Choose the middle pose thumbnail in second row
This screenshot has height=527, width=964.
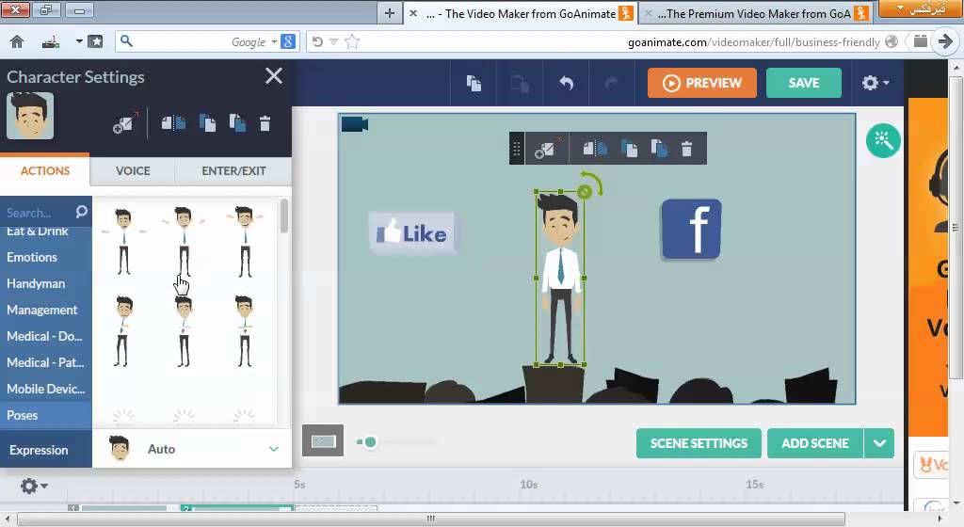184,331
